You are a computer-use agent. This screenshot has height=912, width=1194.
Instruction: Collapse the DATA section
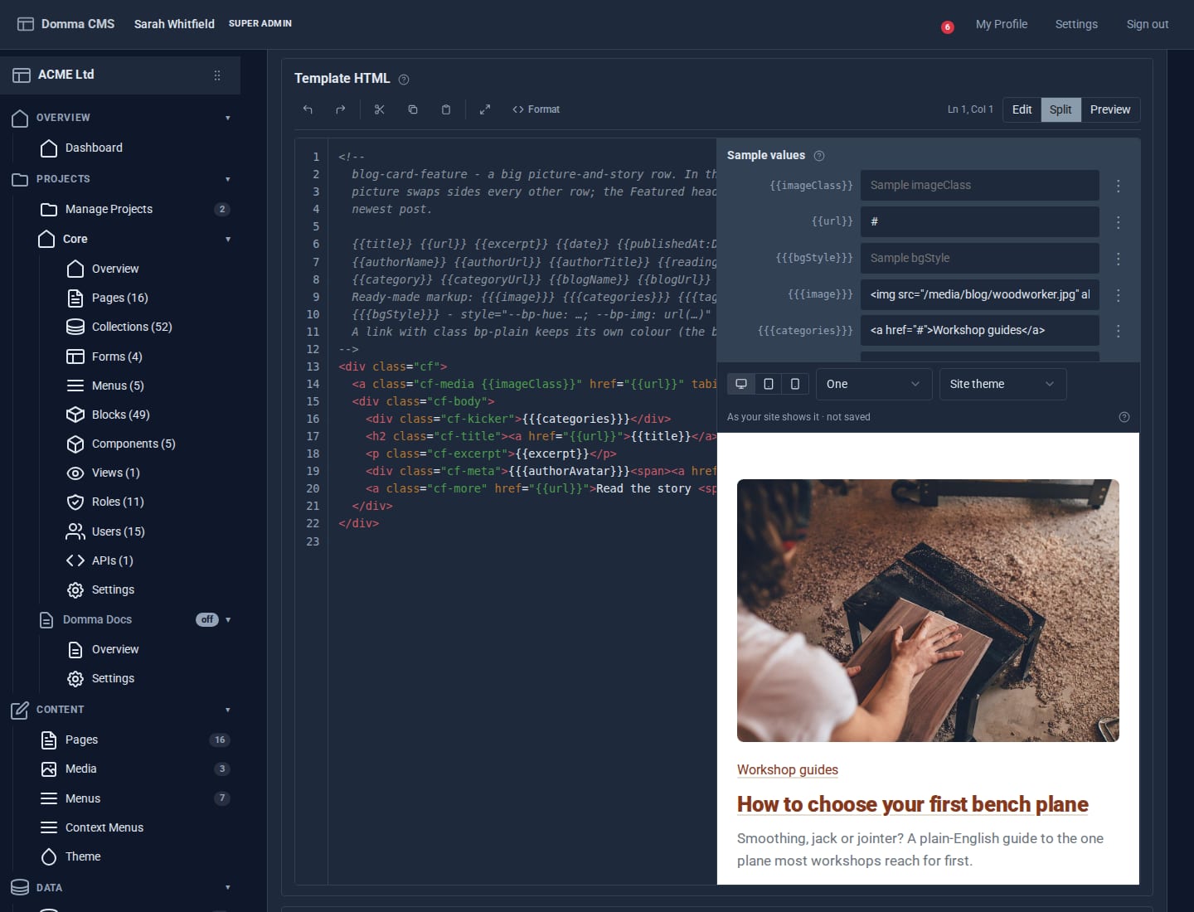[228, 888]
